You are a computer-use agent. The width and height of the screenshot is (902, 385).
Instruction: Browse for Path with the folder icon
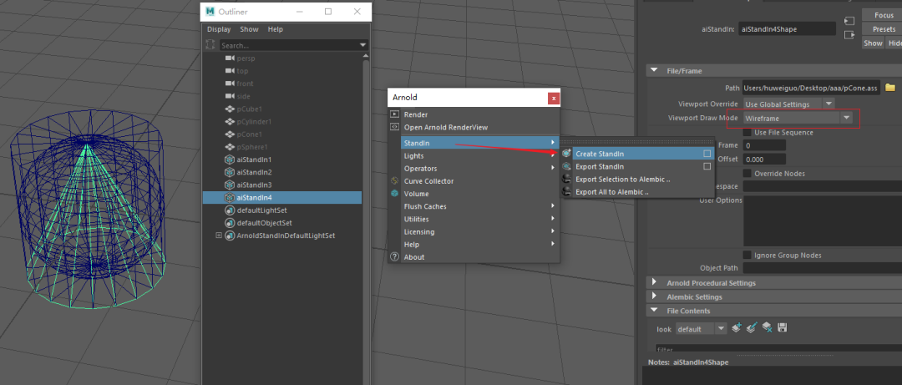(890, 88)
